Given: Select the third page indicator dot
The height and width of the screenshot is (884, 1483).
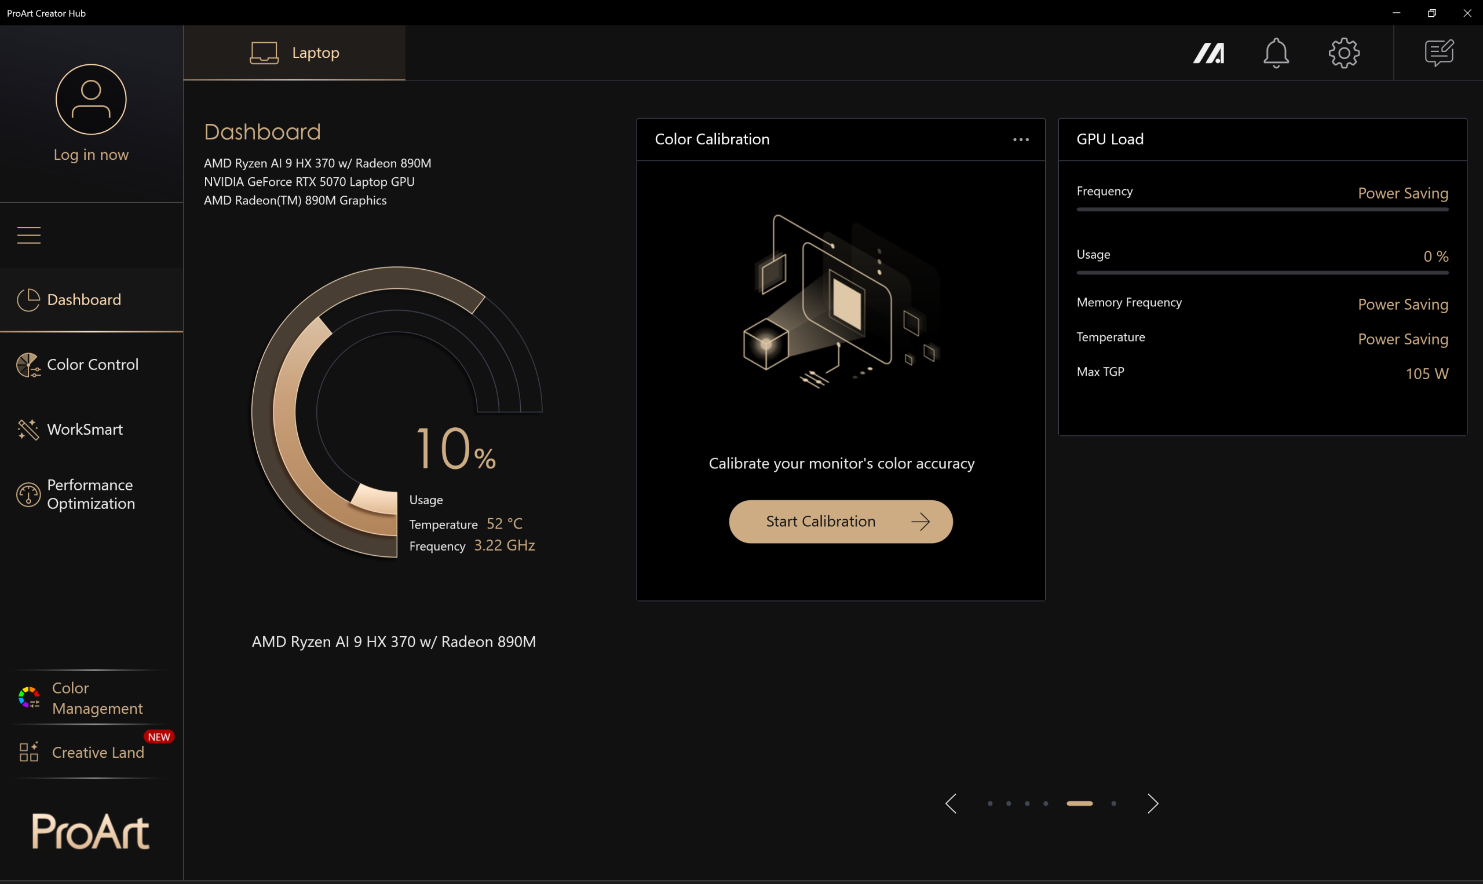Looking at the screenshot, I should tap(1027, 804).
